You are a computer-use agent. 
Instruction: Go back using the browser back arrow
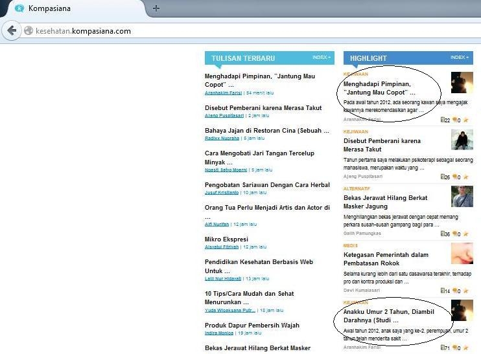click(x=12, y=30)
